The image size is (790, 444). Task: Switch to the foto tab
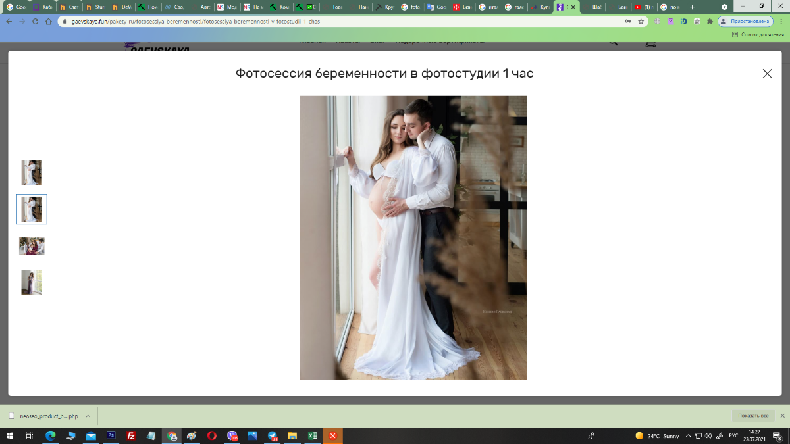coord(411,7)
